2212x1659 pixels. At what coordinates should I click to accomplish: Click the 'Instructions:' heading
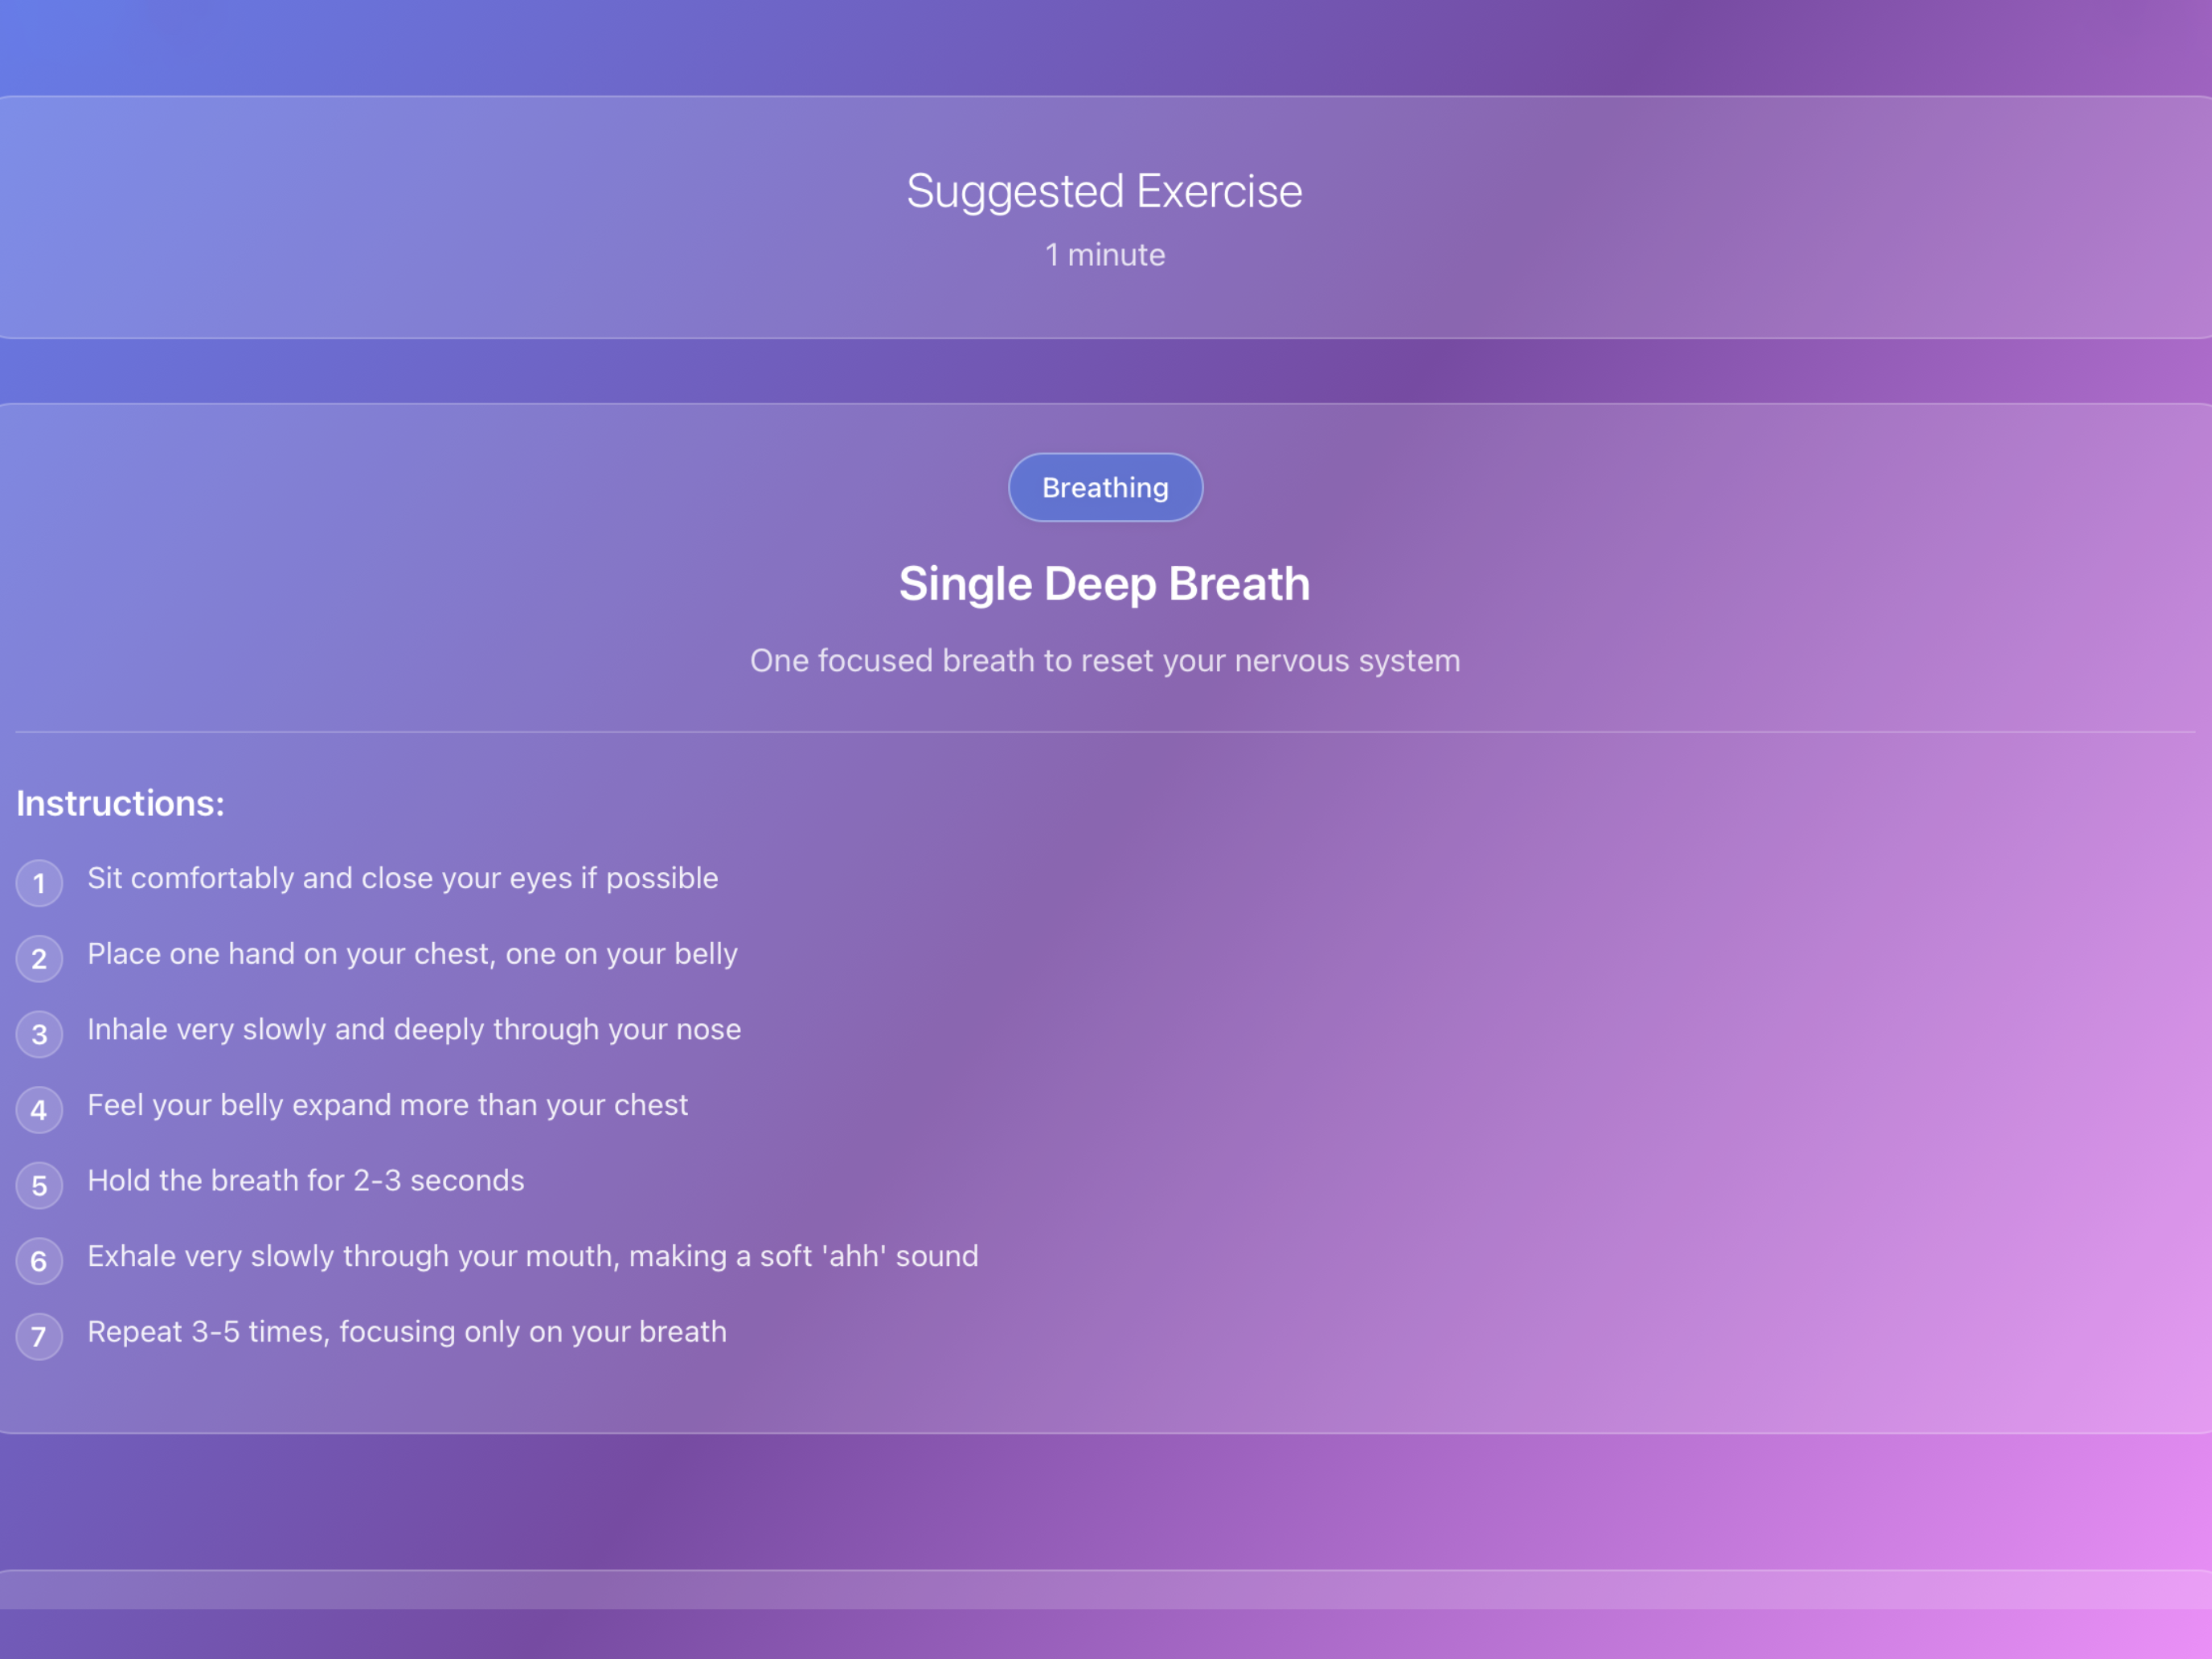(x=120, y=803)
